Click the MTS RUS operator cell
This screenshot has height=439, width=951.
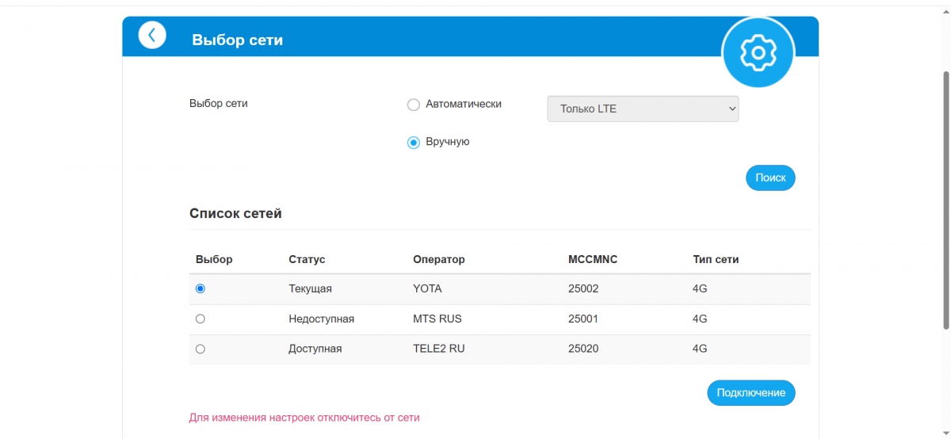tap(437, 319)
